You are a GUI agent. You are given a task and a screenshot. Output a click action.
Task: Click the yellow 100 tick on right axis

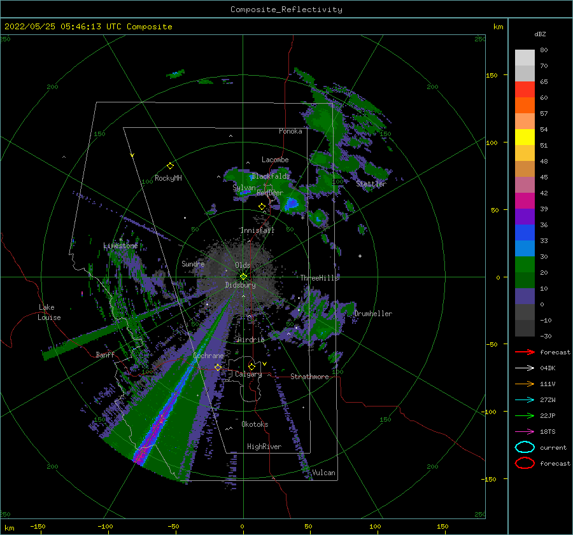pyautogui.click(x=492, y=142)
